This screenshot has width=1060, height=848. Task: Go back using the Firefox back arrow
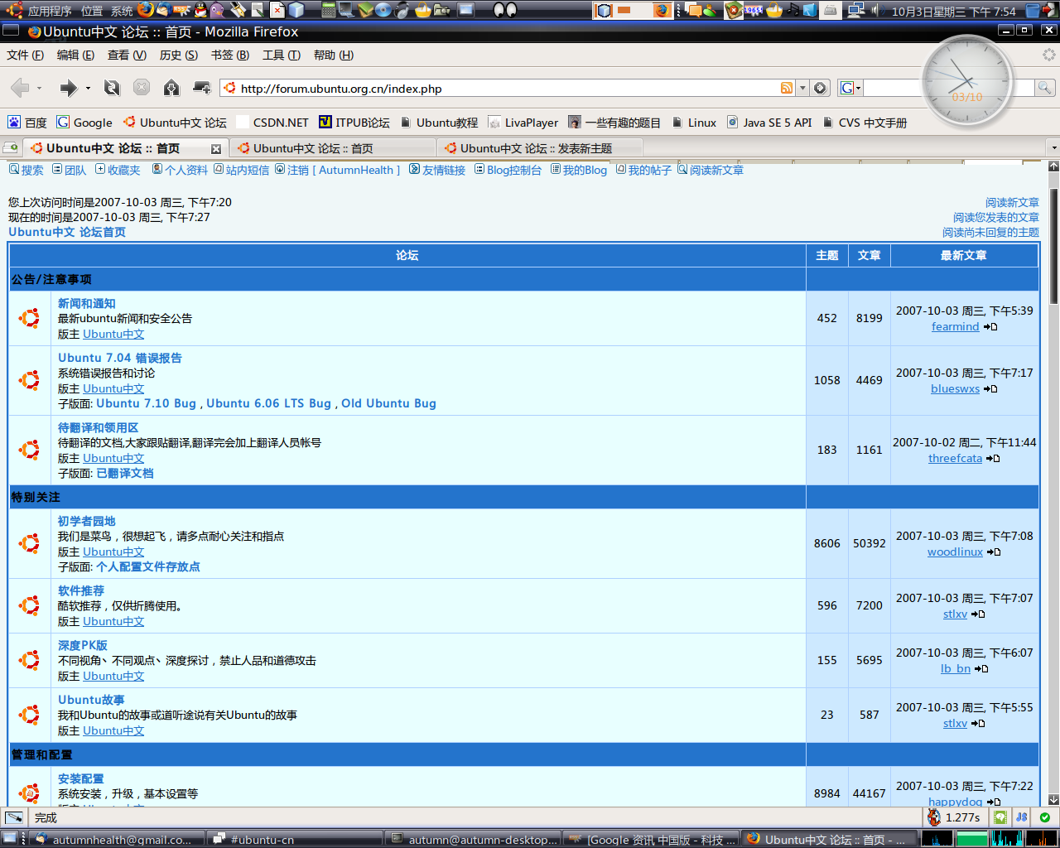[x=20, y=88]
